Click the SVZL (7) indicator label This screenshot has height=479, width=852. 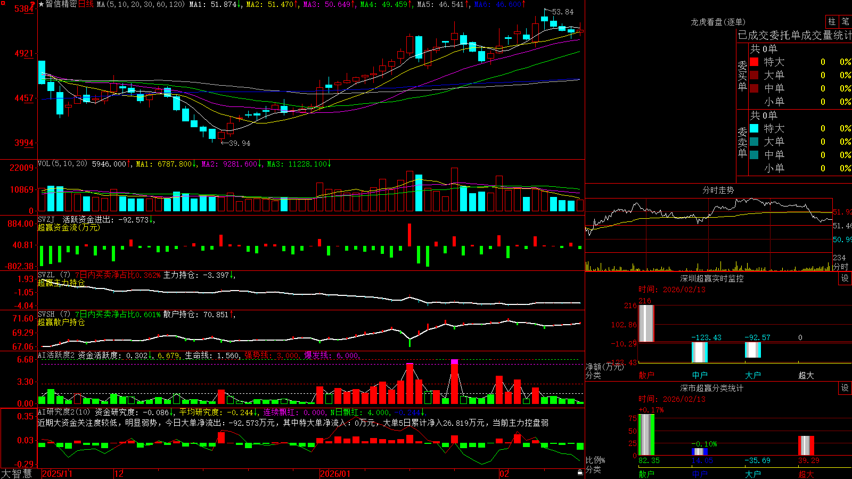(54, 275)
